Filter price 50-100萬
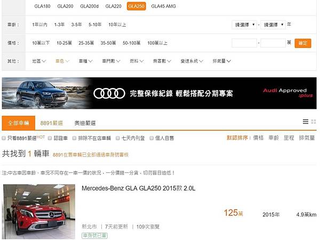 (x=132, y=43)
